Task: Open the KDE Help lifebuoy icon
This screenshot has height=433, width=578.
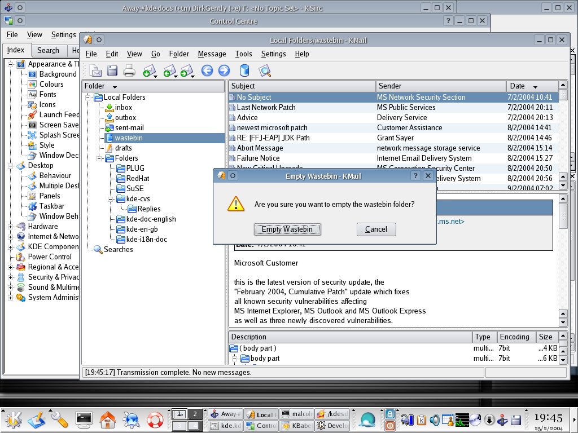Action: pyautogui.click(x=155, y=419)
